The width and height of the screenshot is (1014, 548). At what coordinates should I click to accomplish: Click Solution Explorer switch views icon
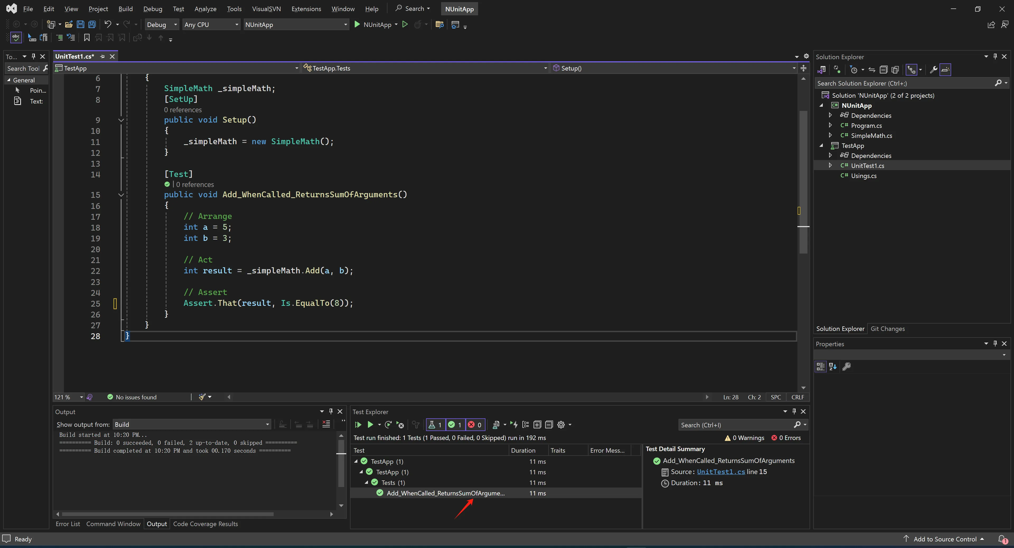(821, 70)
